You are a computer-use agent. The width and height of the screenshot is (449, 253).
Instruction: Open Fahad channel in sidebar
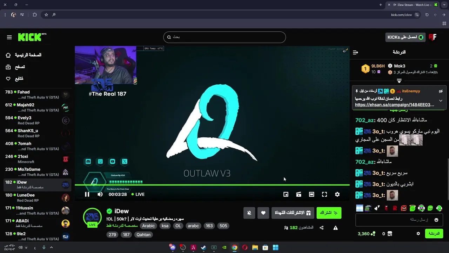click(37, 95)
